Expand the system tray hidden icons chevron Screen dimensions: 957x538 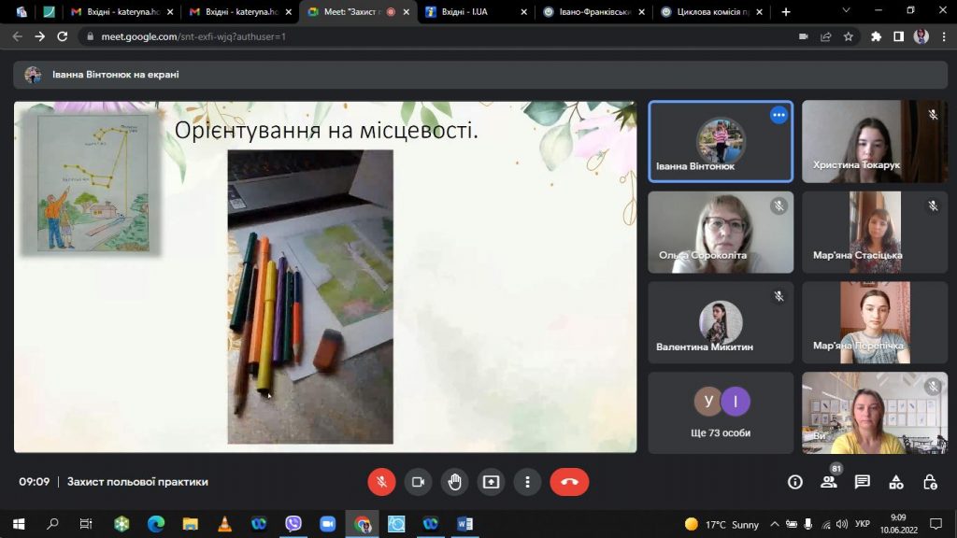tap(775, 524)
